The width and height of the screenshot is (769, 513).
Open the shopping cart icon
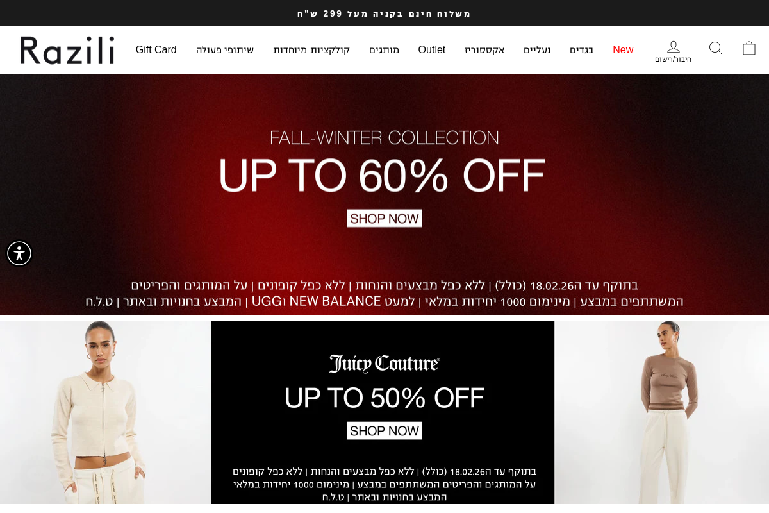coord(748,49)
